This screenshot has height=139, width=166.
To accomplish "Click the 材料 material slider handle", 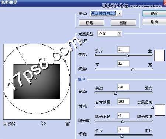I will (152, 107).
